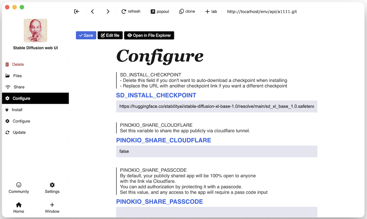Open a new Window with plus icon
This screenshot has width=367, height=219.
click(x=52, y=205)
